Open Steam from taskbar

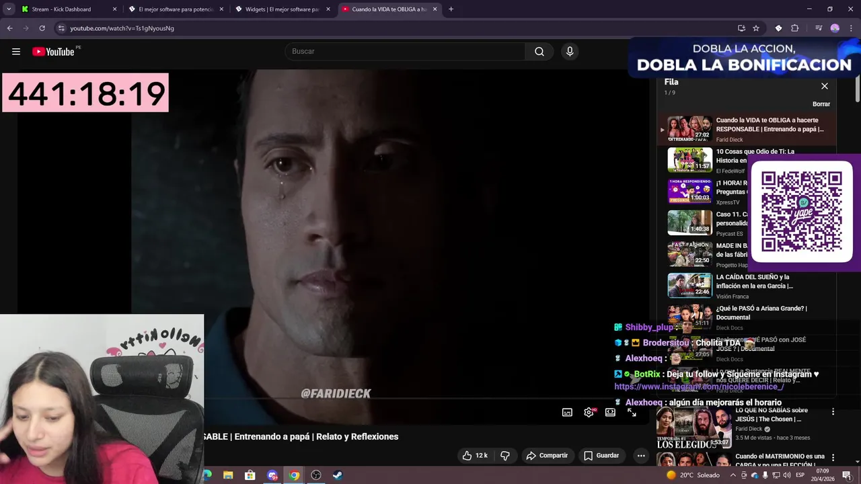[338, 475]
